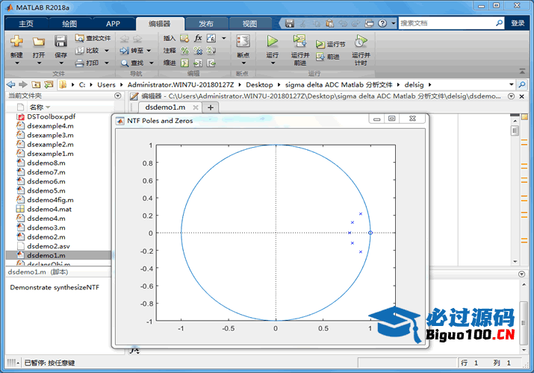Screen dimensions: 534x373
Task: Click the Advance (前进) icon
Action: 320,57
